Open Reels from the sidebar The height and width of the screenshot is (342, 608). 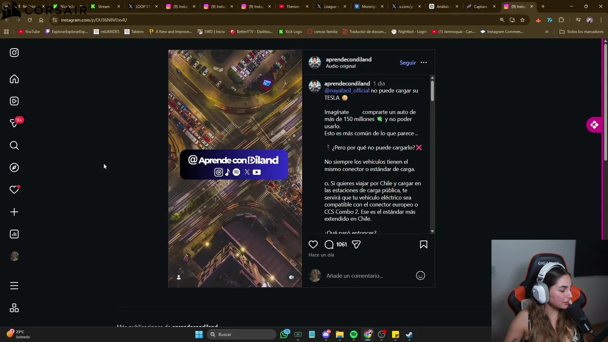click(14, 101)
